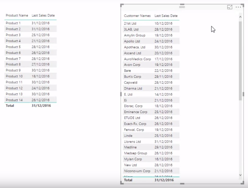The height and width of the screenshot is (188, 248).
Task: Open the More options ellipsis menu
Action: coord(238,7)
